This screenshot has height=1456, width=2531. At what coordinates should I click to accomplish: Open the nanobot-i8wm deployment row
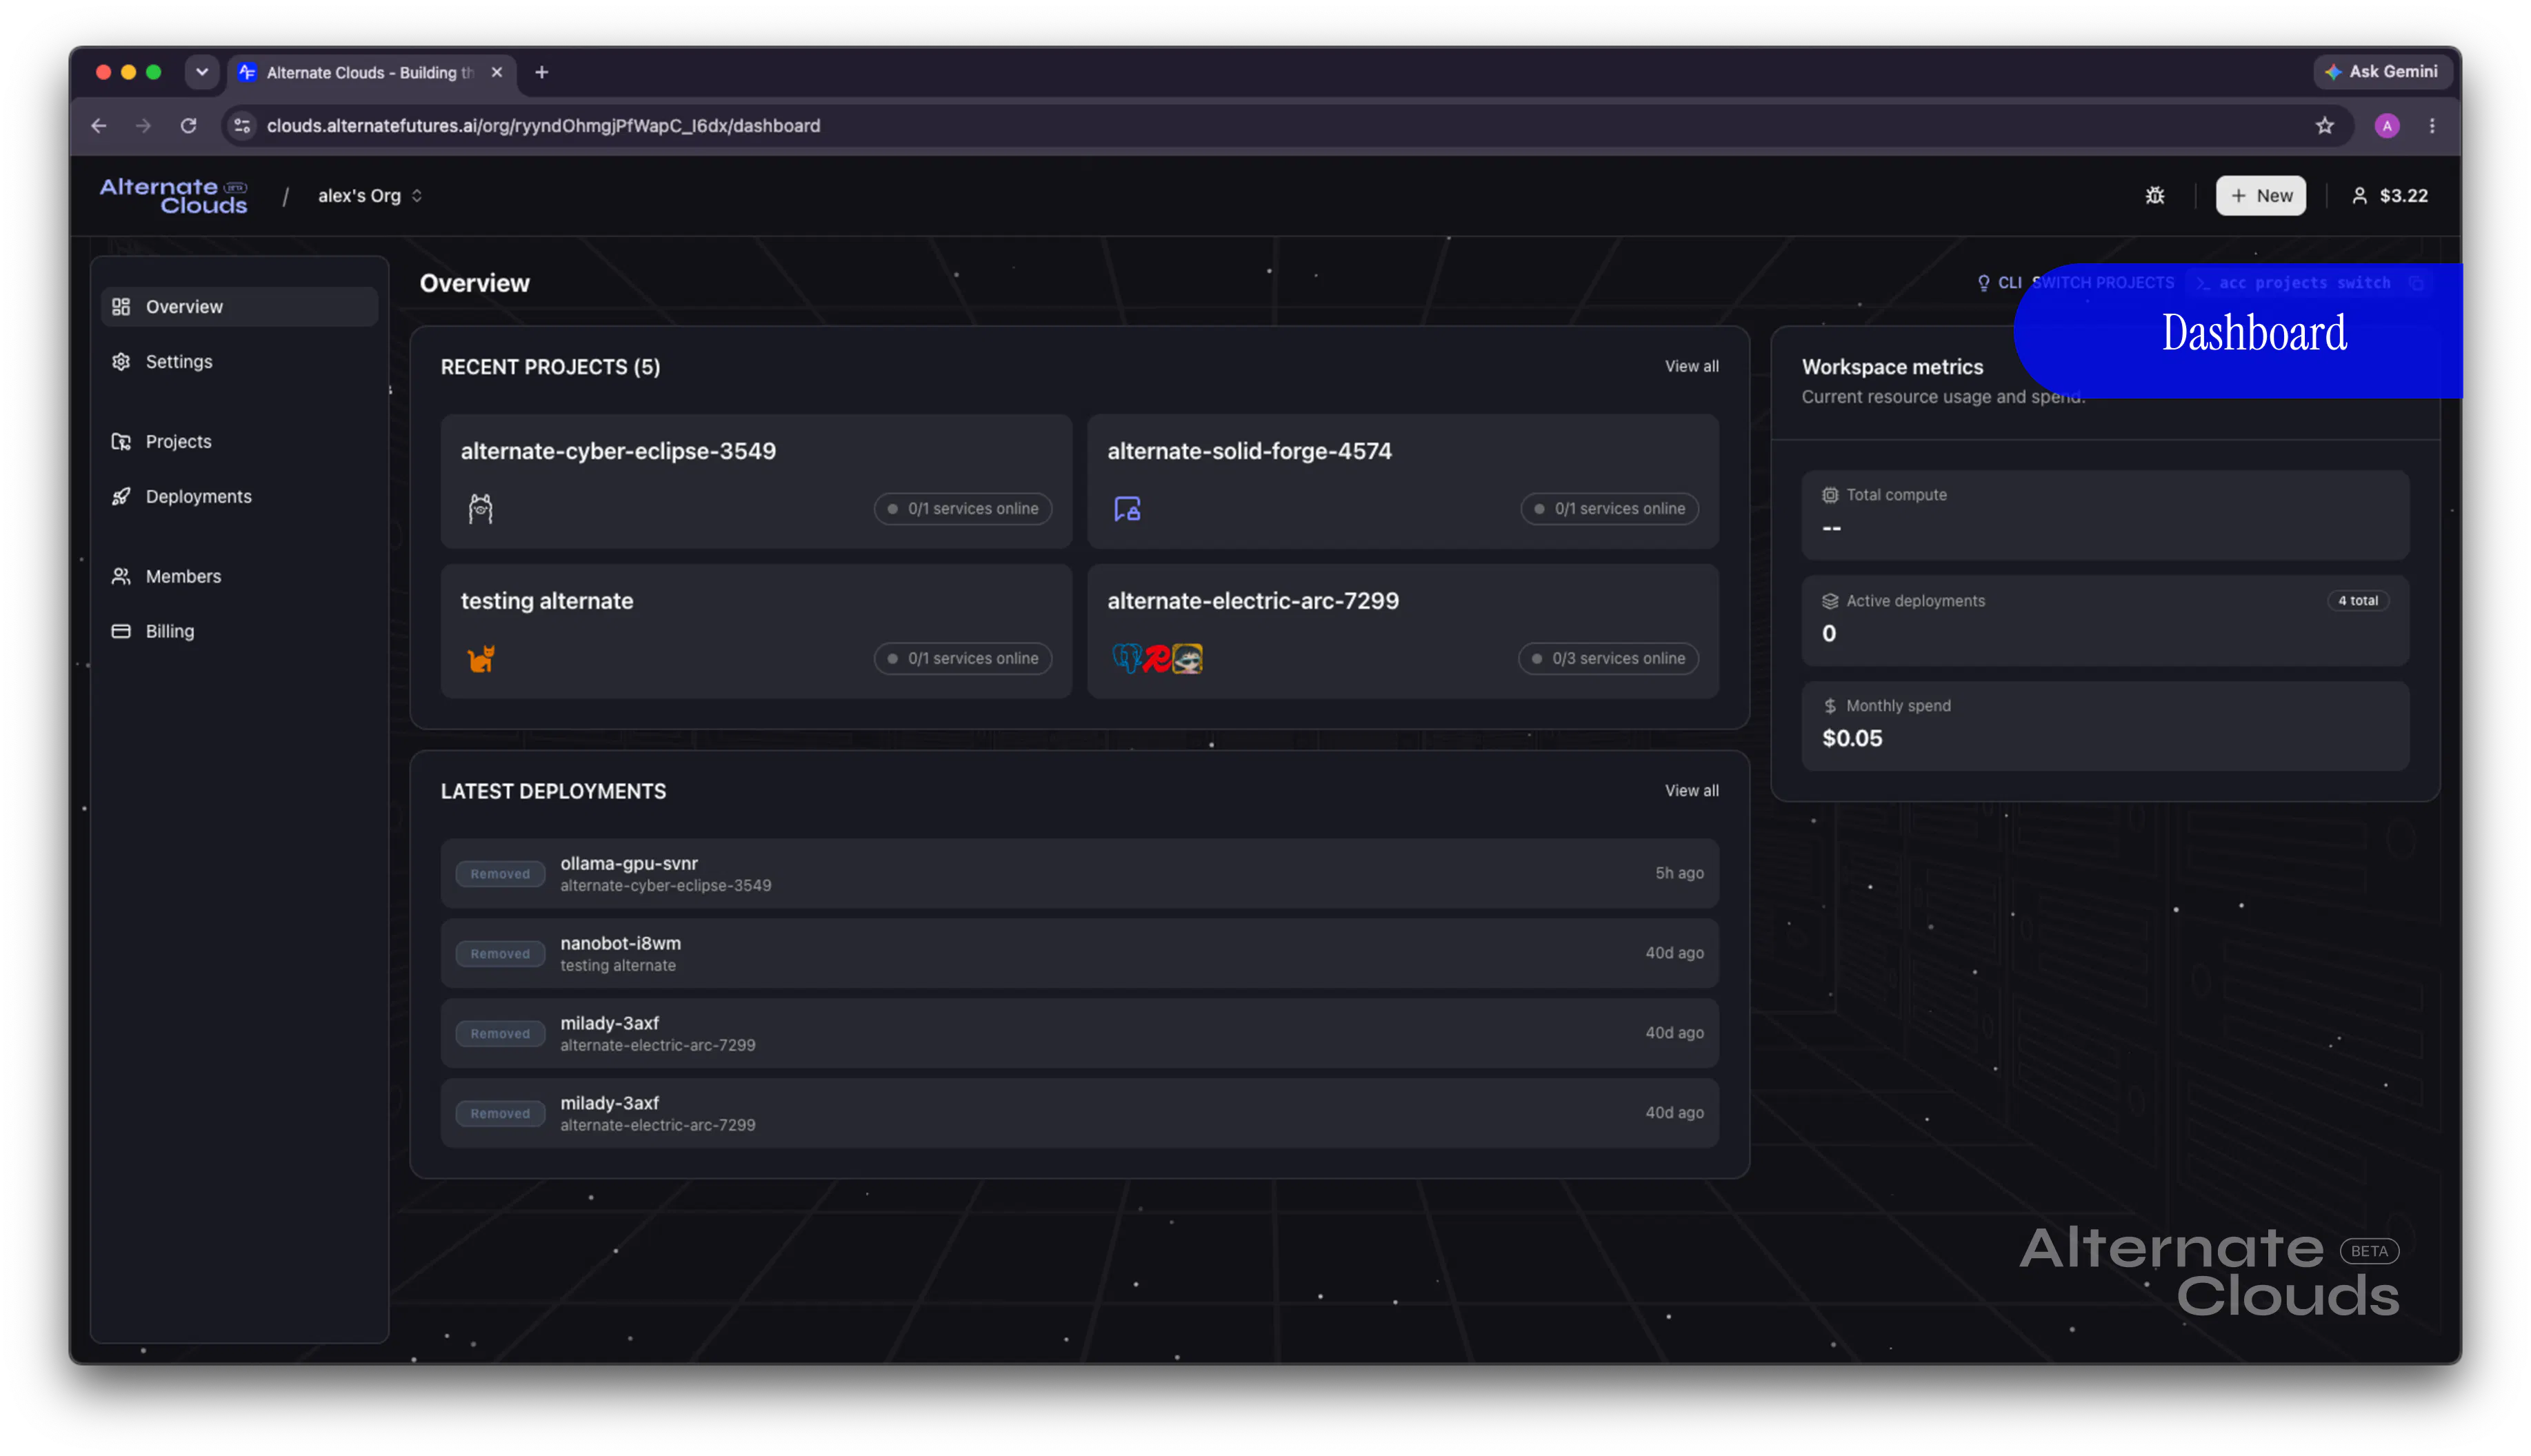(x=1079, y=954)
